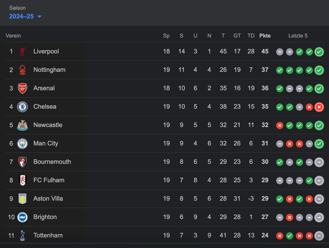Open the season 2024–25 dropdown

point(22,16)
